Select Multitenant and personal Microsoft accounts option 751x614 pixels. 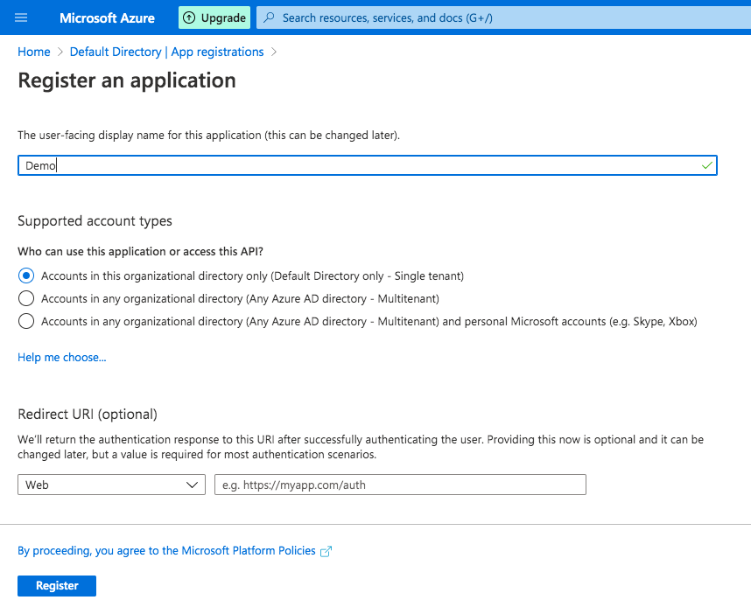(26, 321)
